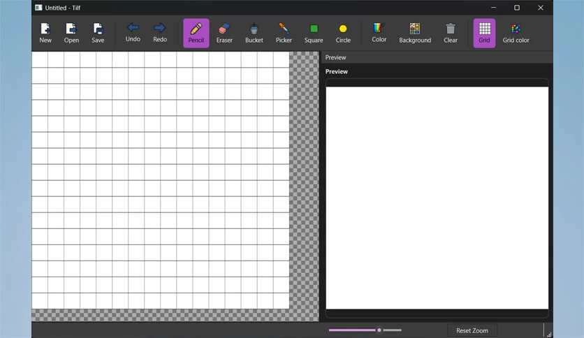Select the Circle shape tool
The height and width of the screenshot is (338, 584).
pyautogui.click(x=343, y=33)
